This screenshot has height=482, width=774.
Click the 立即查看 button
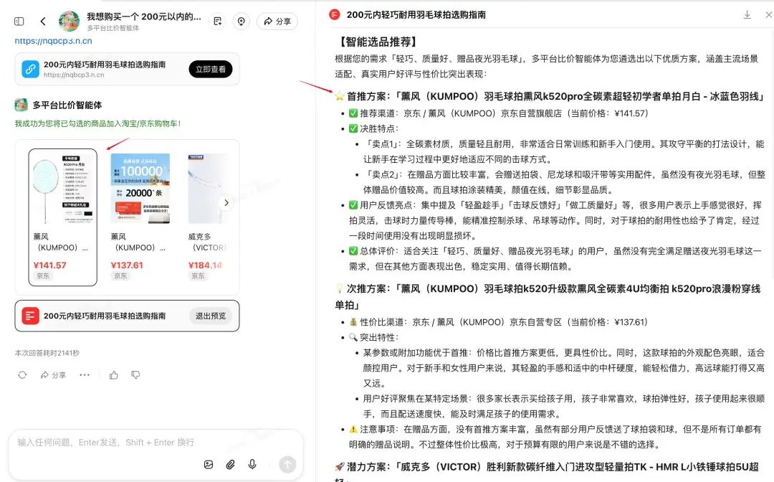click(210, 69)
